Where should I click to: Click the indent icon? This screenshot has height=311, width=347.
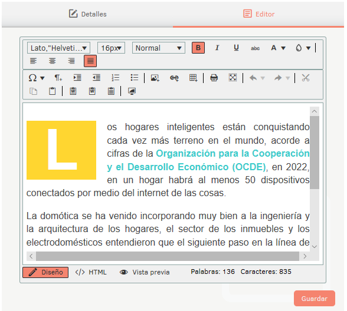[77, 78]
